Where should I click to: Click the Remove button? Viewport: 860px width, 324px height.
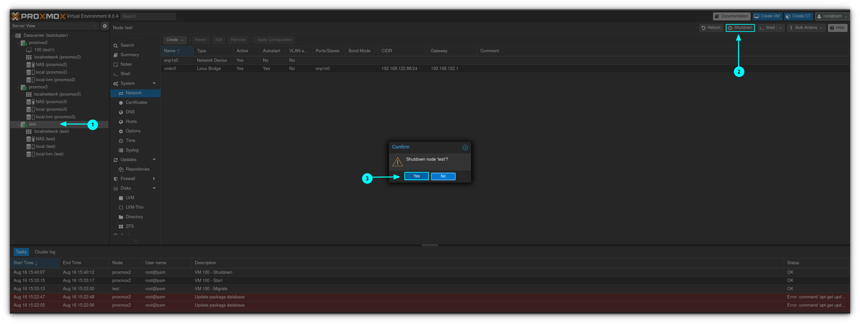238,40
